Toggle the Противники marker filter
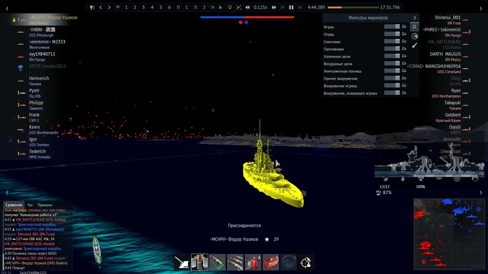The height and width of the screenshot is (274, 488). tap(392, 49)
